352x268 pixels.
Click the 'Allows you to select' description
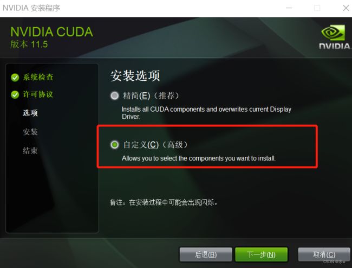coord(198,158)
